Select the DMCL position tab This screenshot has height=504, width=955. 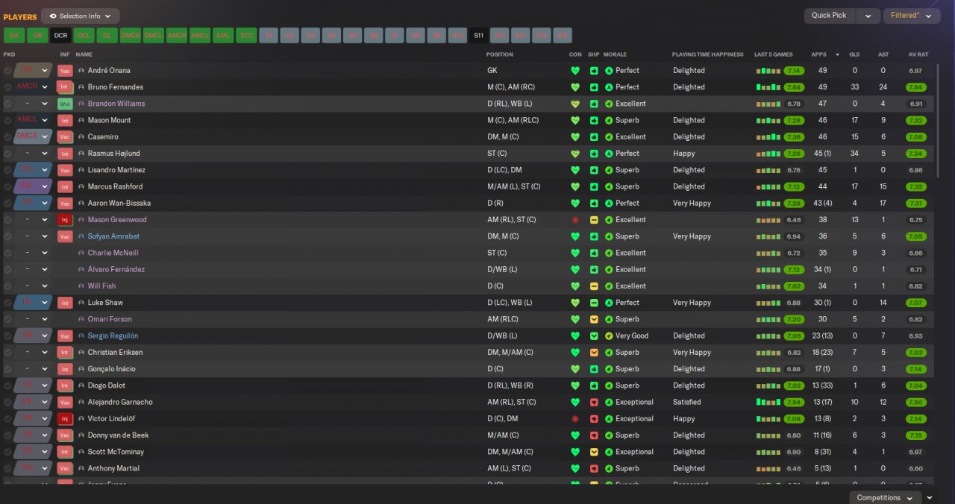[x=154, y=35]
